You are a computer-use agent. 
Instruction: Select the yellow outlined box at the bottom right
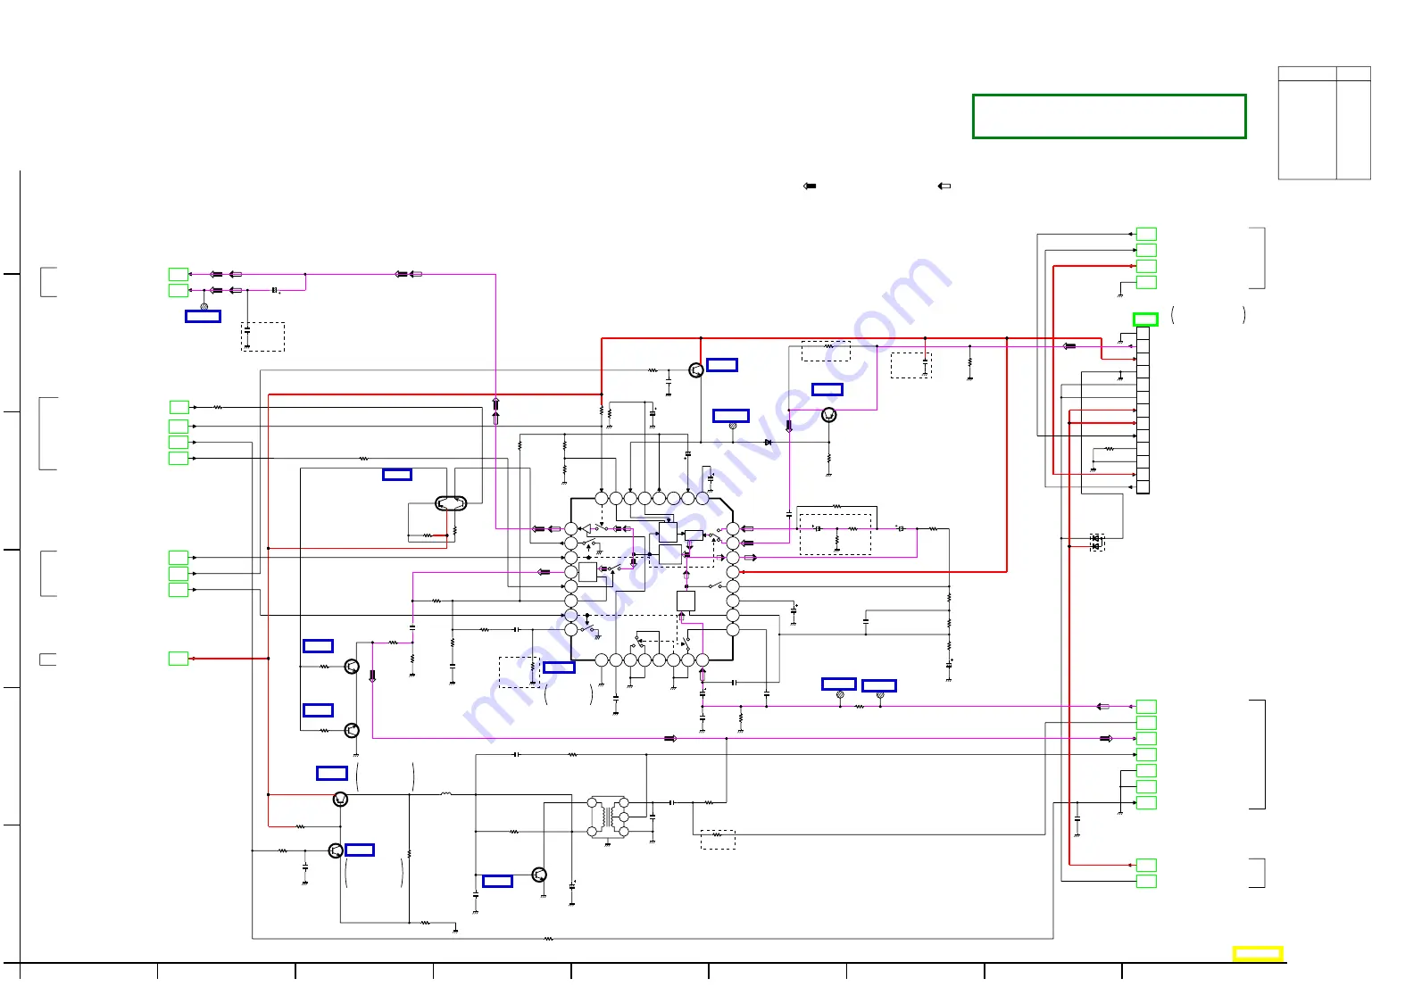tap(1257, 953)
